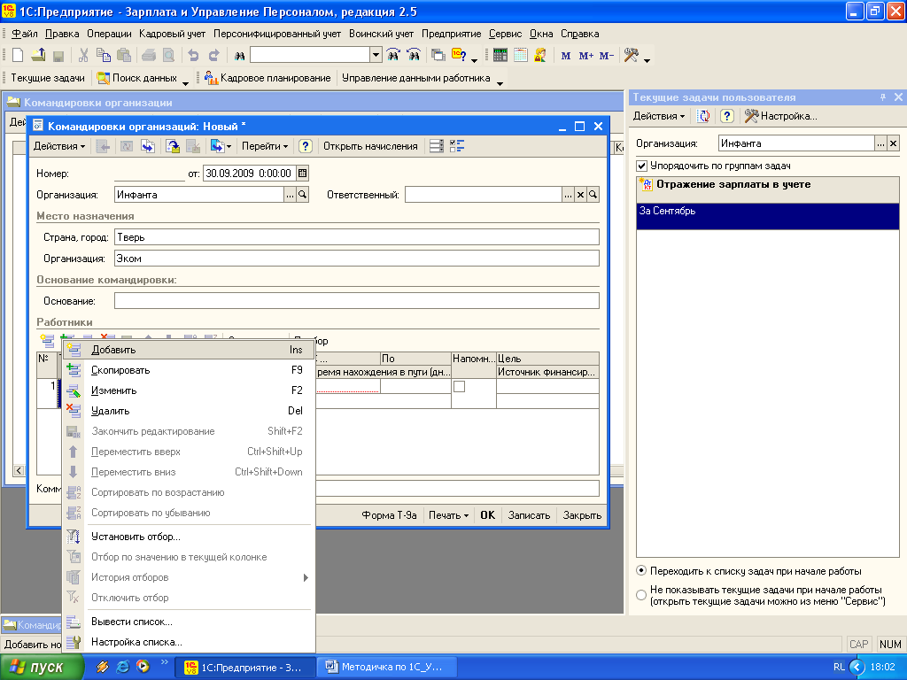
Task: Click into the Основание input field
Action: (356, 301)
